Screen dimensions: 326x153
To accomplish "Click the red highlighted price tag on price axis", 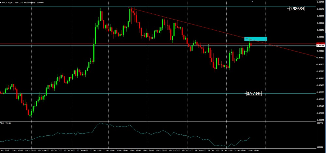I will pyautogui.click(x=320, y=44).
